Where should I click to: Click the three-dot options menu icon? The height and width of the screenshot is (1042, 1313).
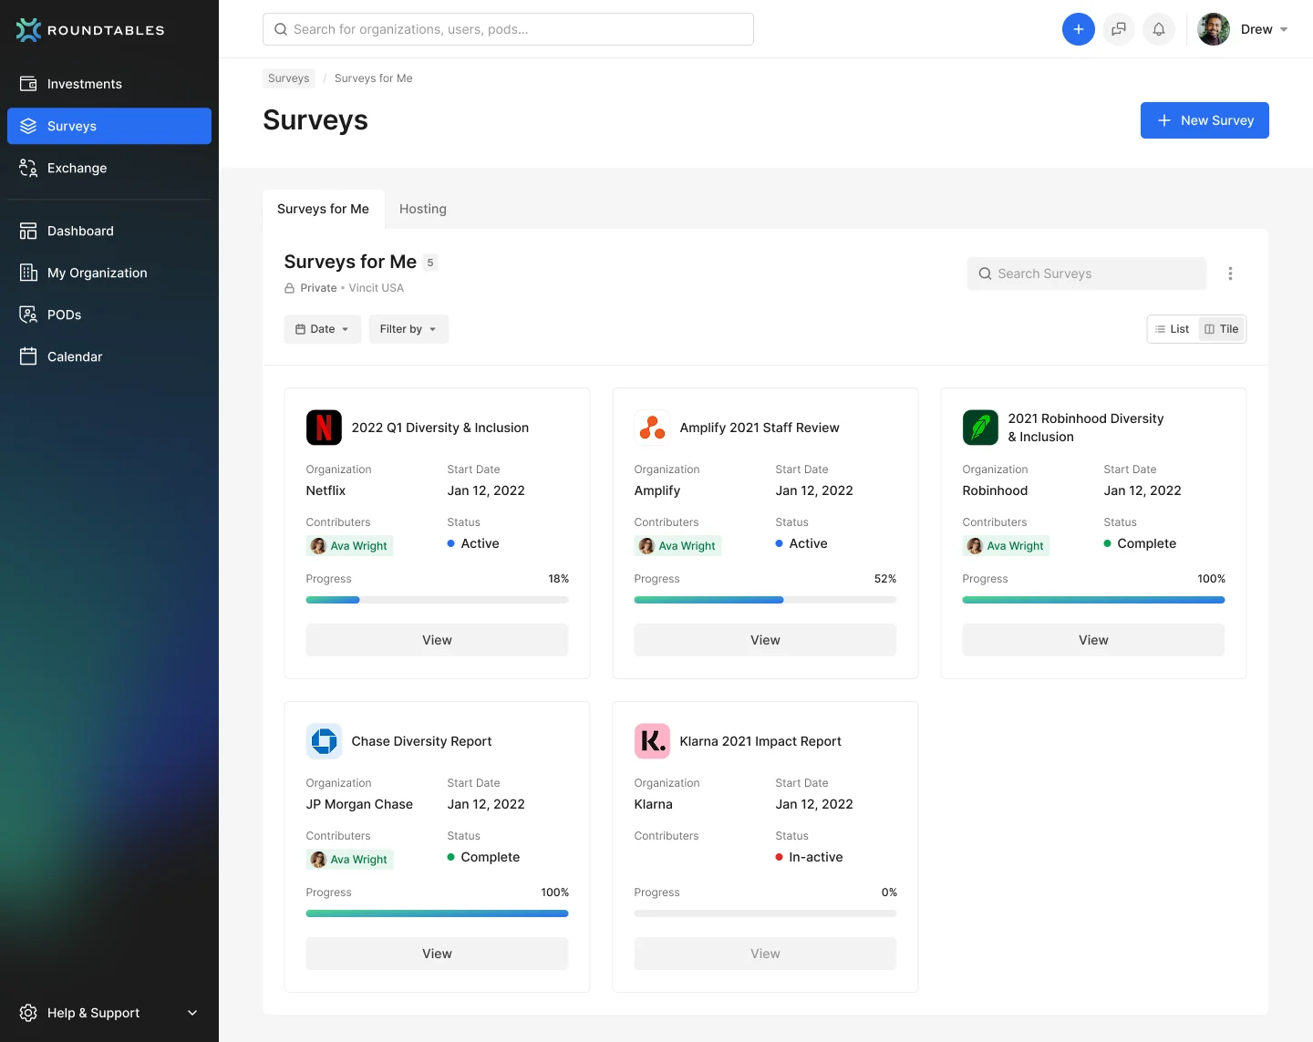[1230, 273]
